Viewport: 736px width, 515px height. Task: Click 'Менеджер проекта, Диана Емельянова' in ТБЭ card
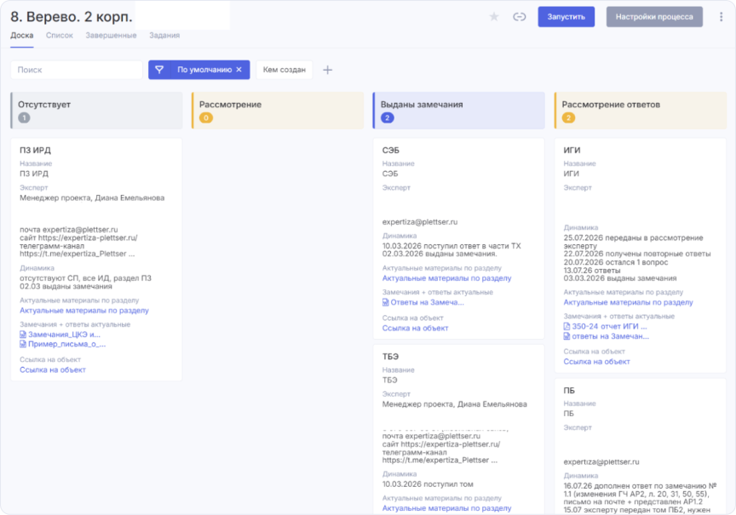tap(454, 404)
